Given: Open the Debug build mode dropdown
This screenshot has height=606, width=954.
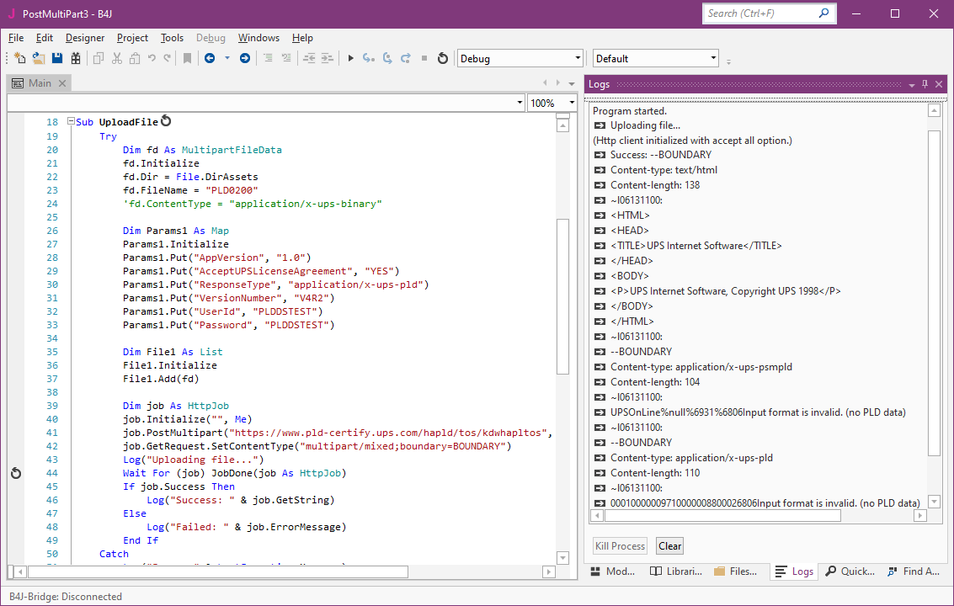Looking at the screenshot, I should (520, 58).
